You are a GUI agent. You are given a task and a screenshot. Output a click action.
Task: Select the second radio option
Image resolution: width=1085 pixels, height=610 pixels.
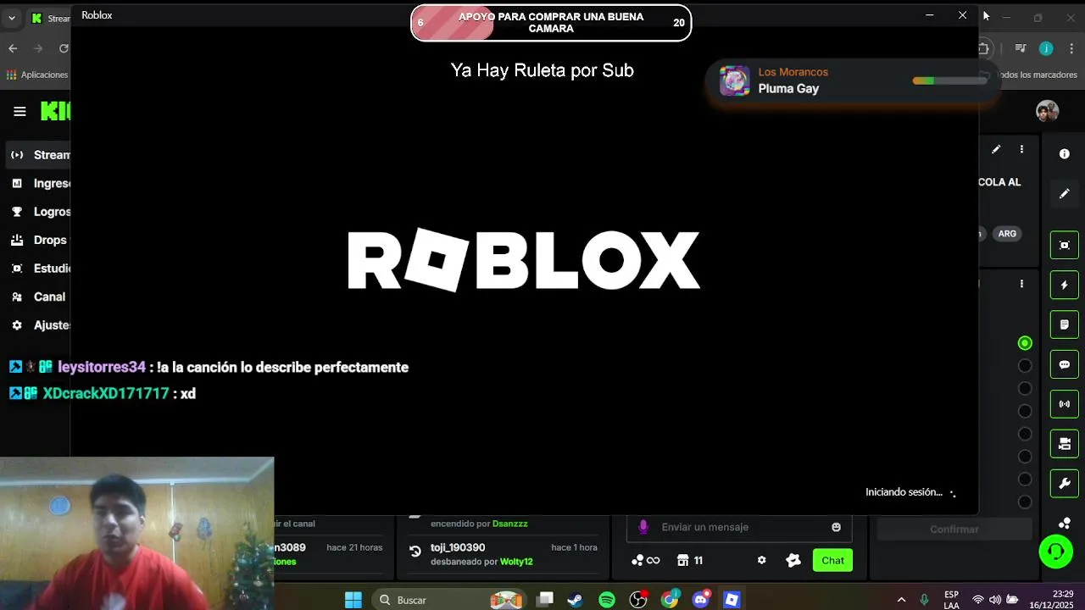click(1025, 366)
